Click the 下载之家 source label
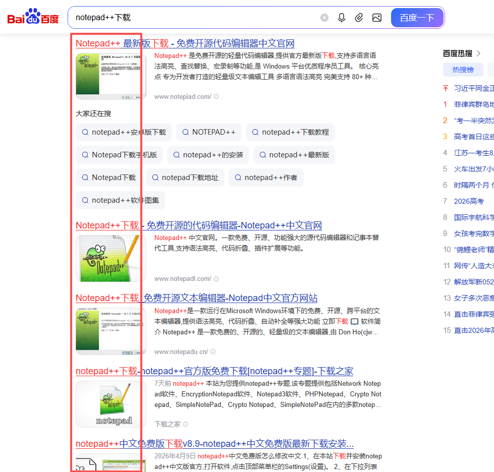 168,424
